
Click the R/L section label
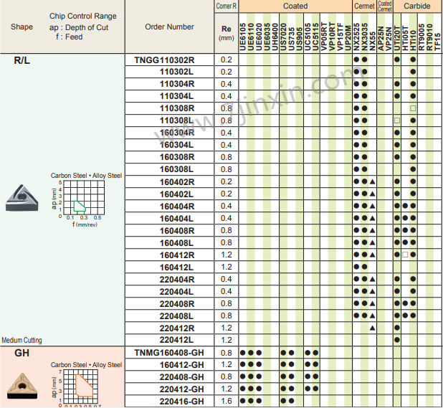[x=22, y=60]
